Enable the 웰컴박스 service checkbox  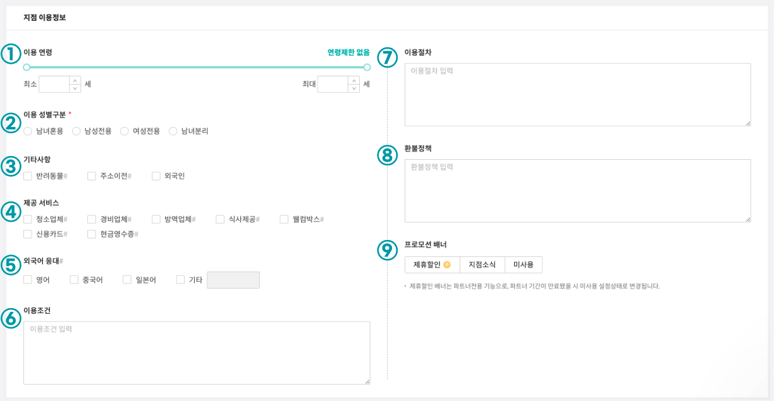(284, 219)
